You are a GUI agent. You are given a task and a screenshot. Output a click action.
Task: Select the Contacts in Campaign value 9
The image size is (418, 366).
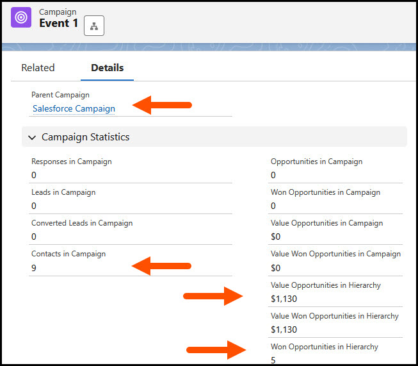[x=33, y=268]
